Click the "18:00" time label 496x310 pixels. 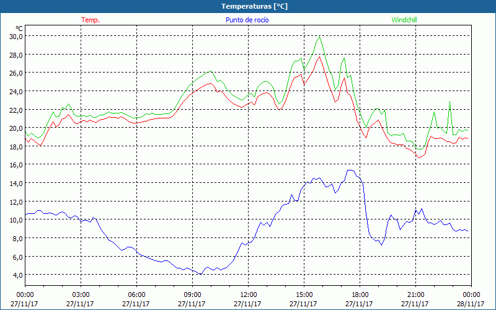coord(360,295)
